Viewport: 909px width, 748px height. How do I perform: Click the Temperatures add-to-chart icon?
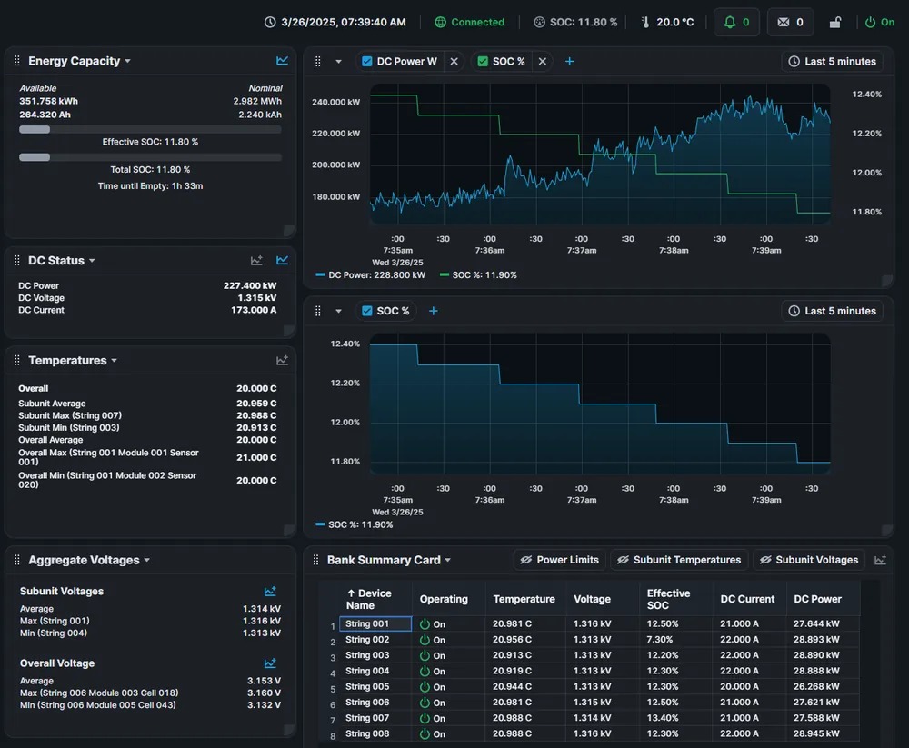pyautogui.click(x=283, y=360)
